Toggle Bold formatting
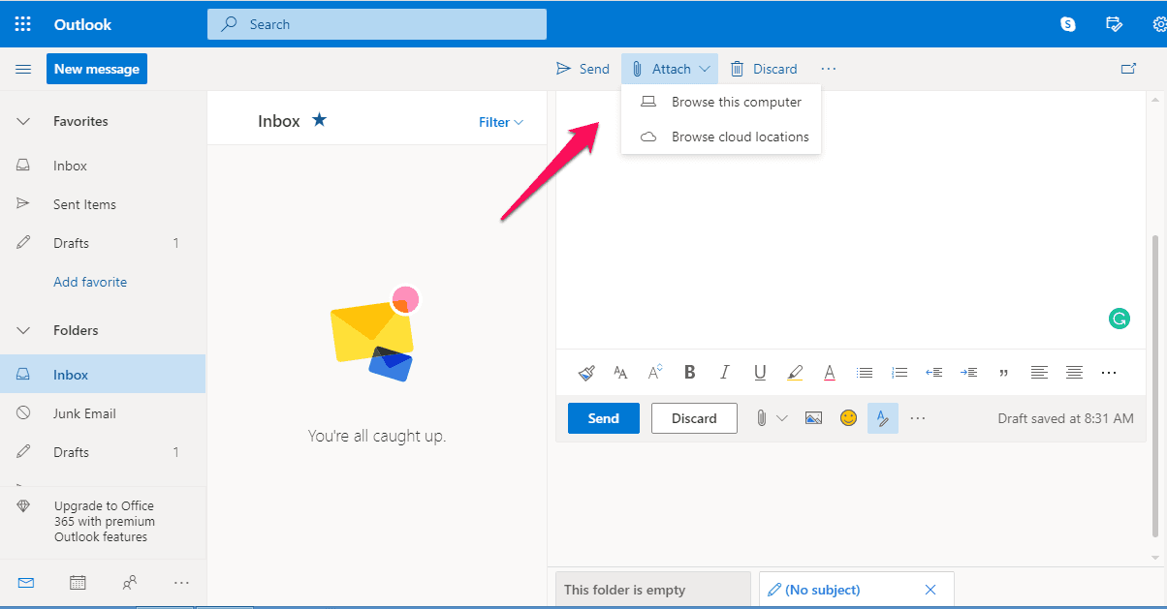The height and width of the screenshot is (609, 1167). [690, 372]
